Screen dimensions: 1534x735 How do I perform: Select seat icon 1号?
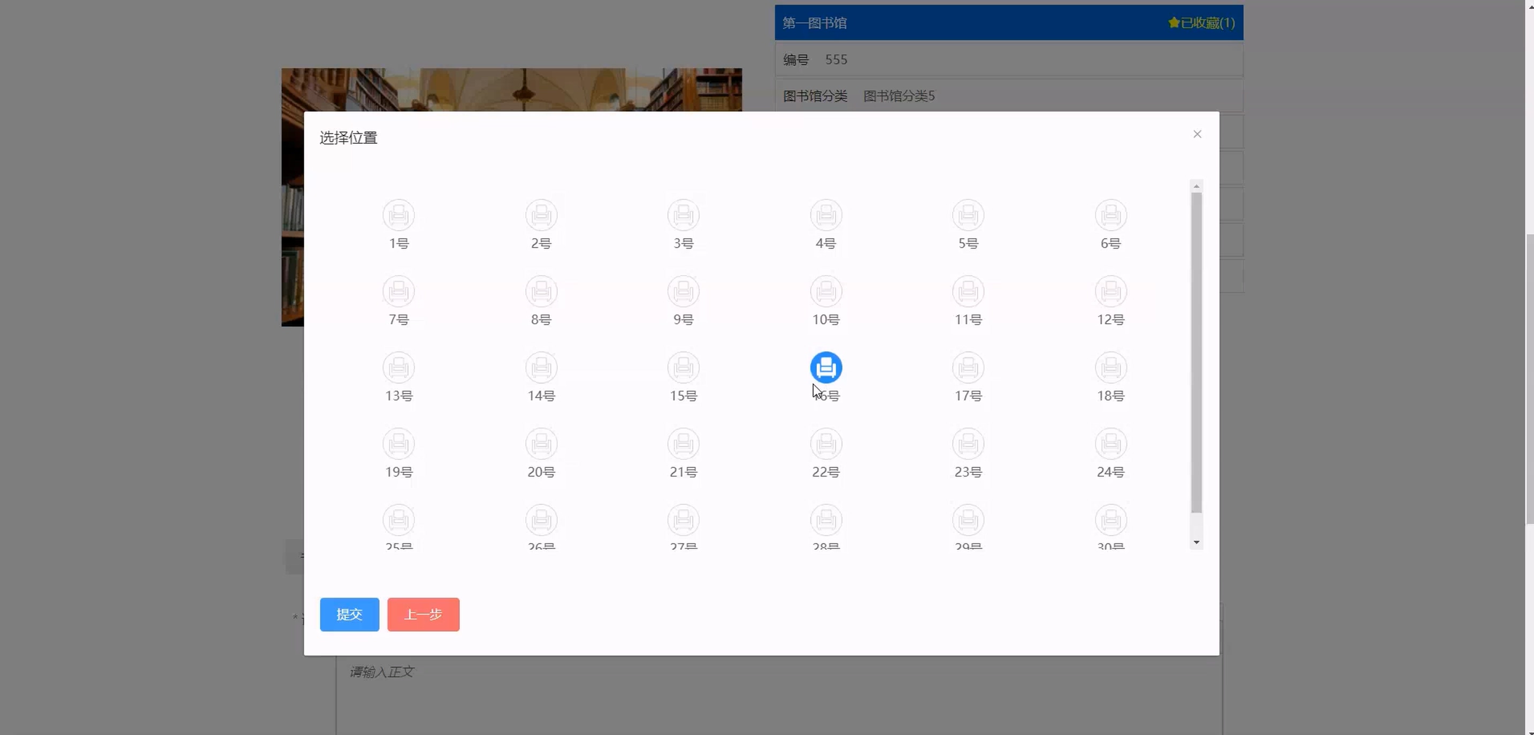tap(398, 215)
